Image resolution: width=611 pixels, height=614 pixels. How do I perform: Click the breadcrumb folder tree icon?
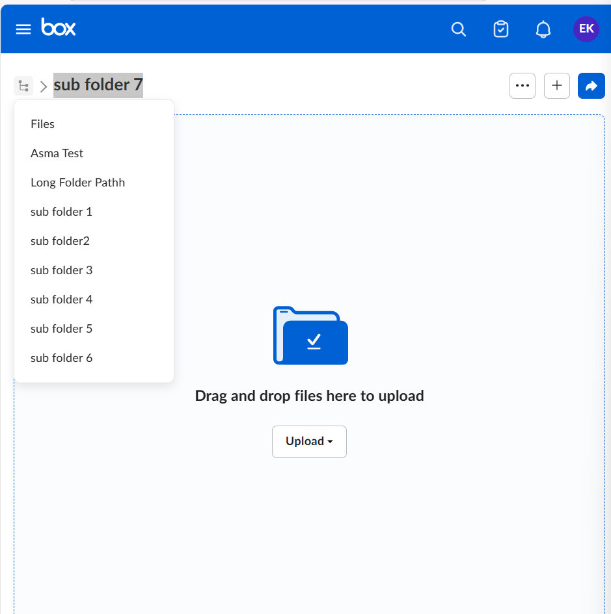click(23, 85)
